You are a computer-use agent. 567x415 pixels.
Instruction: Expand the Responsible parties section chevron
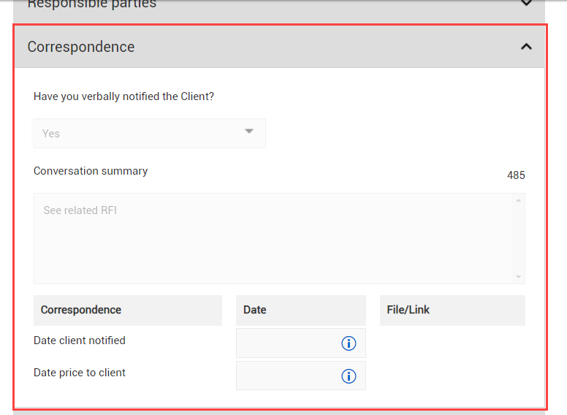pos(525,4)
